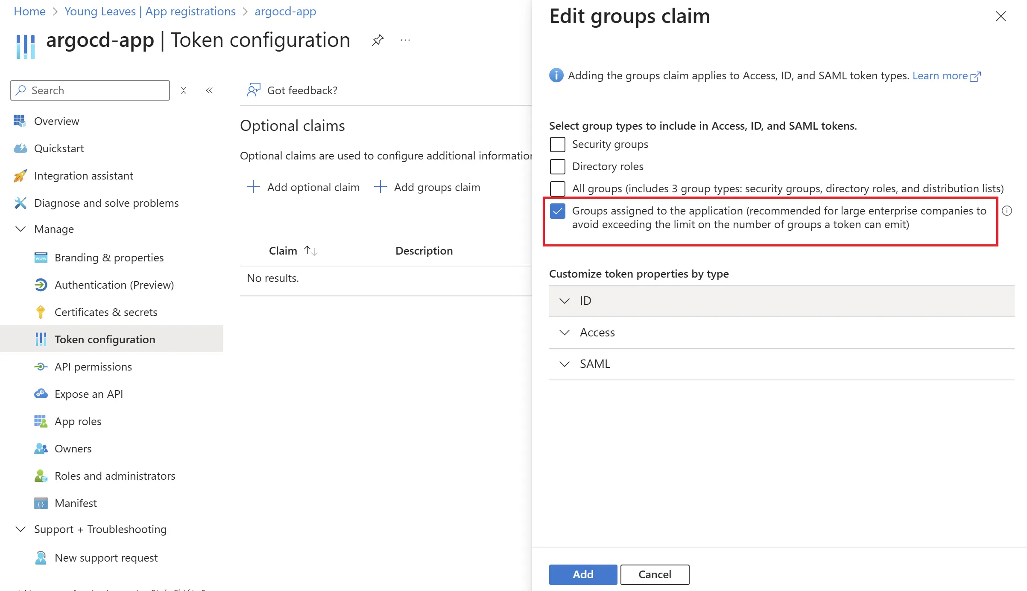Check the Security groups checkbox

click(x=558, y=145)
